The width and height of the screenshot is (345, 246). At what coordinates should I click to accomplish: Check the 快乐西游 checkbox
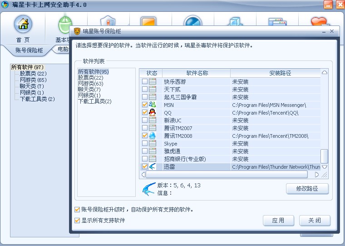point(144,81)
